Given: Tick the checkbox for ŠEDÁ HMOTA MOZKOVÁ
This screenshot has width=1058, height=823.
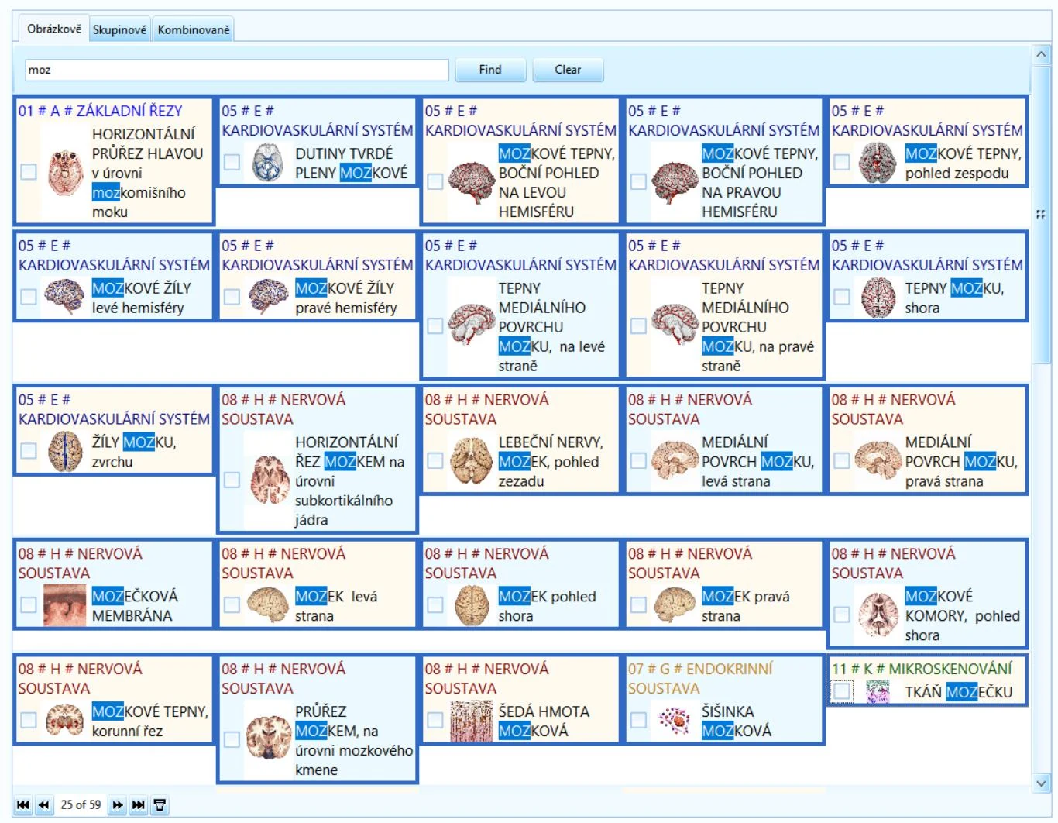Looking at the screenshot, I should pyautogui.click(x=435, y=720).
